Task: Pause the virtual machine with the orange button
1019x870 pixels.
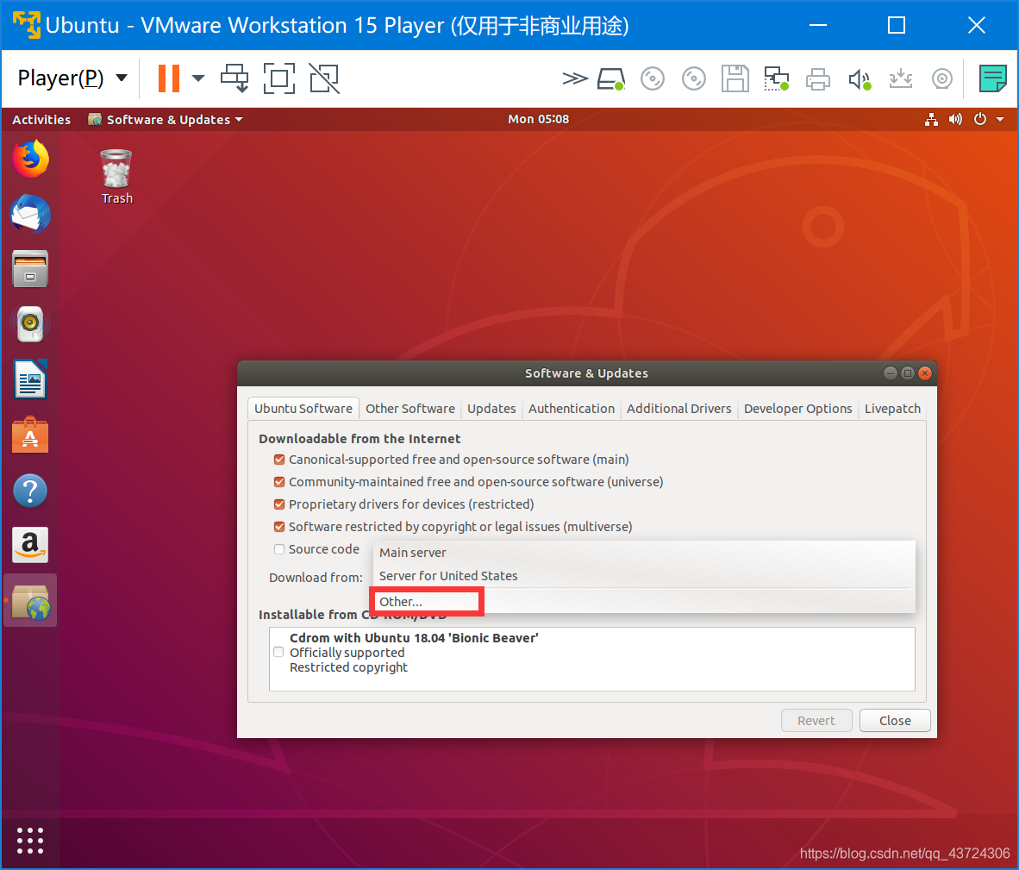Action: pos(169,78)
